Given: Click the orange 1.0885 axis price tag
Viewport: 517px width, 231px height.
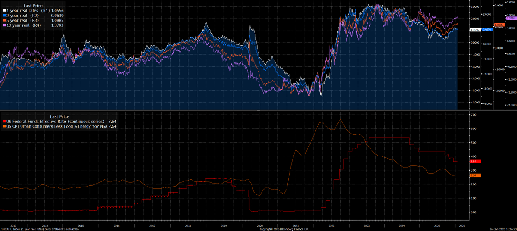Looking at the screenshot, I should pos(499,25).
